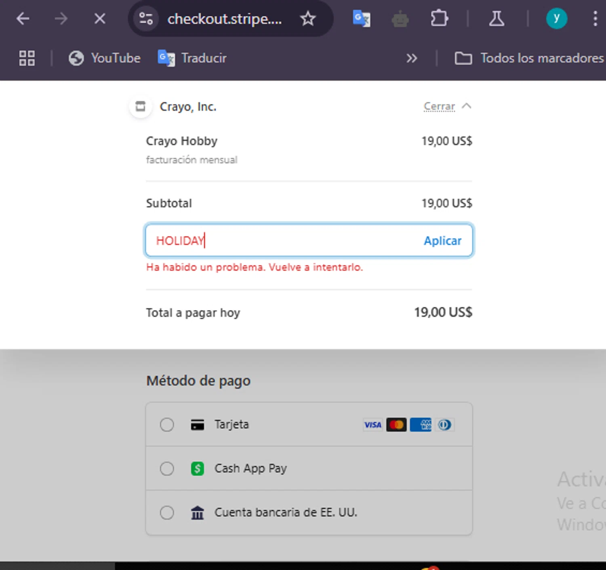Image resolution: width=606 pixels, height=570 pixels.
Task: Click the 'facturación mensual' text
Action: [x=191, y=160]
